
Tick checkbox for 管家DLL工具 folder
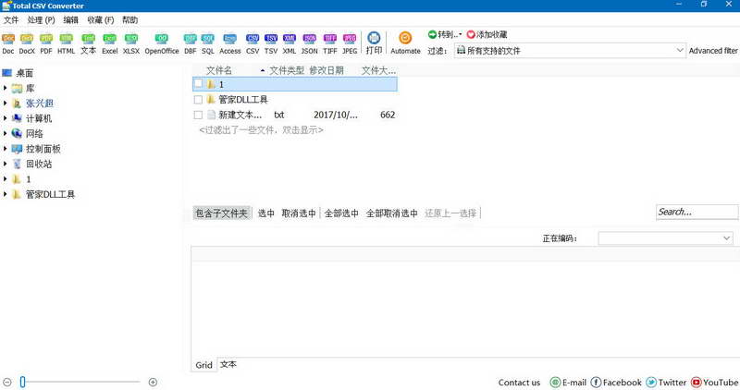[198, 100]
